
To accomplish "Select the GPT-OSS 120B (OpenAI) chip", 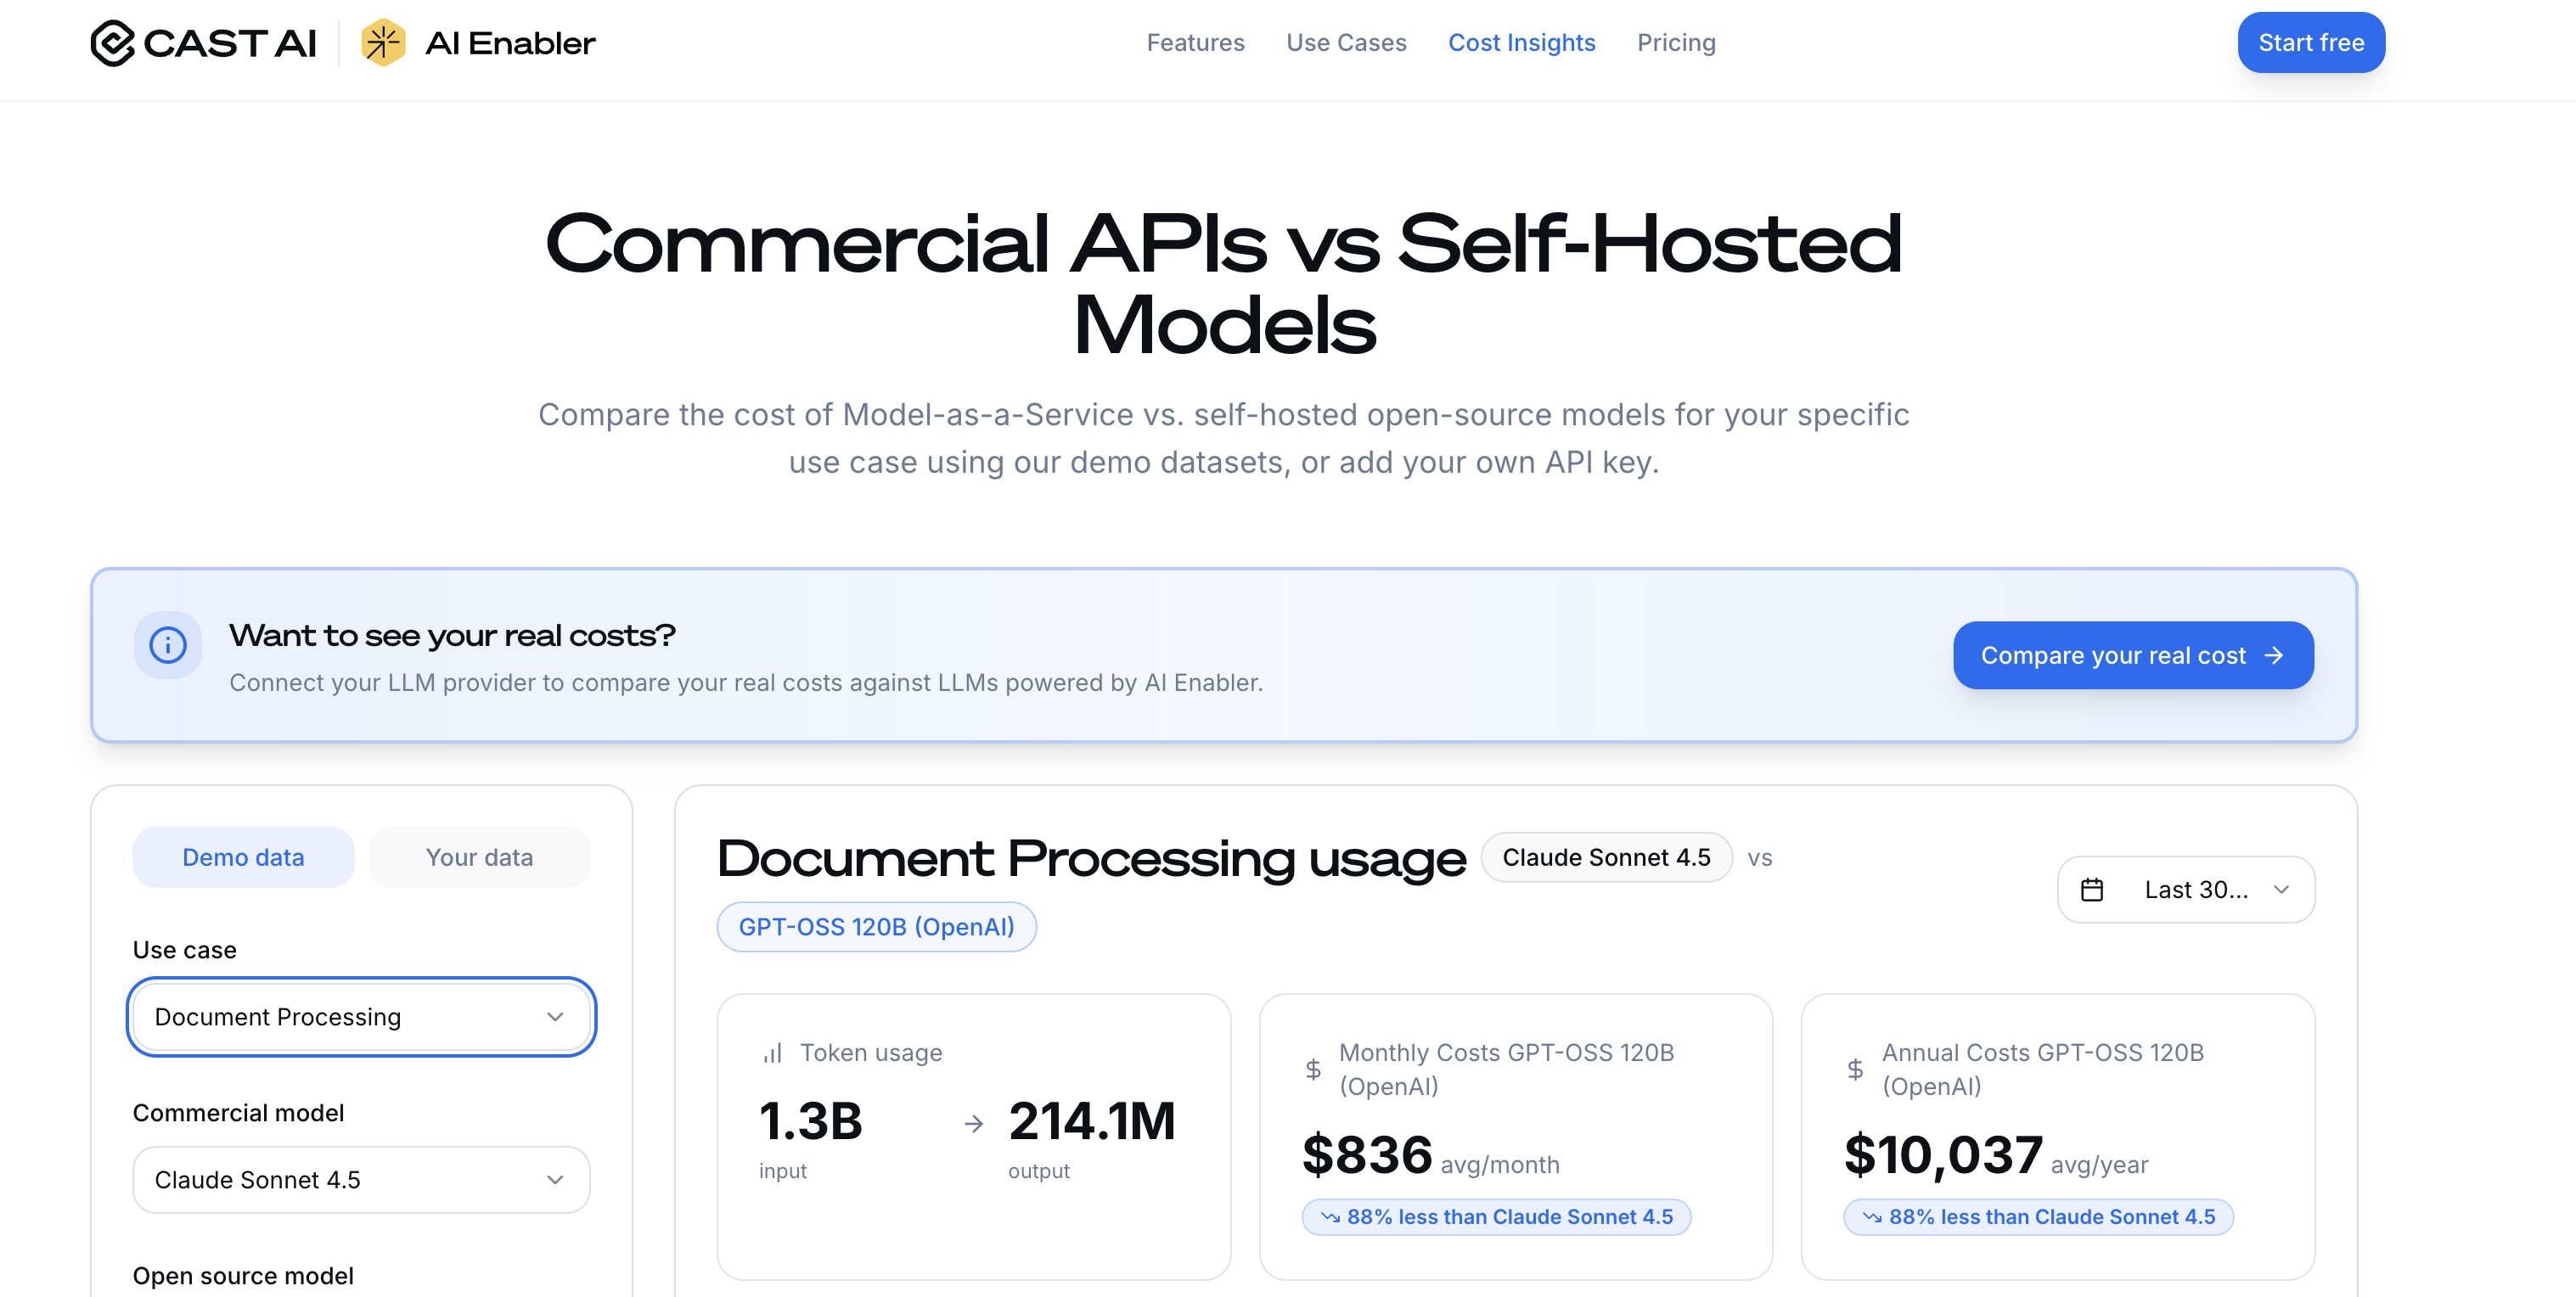I will tap(876, 926).
